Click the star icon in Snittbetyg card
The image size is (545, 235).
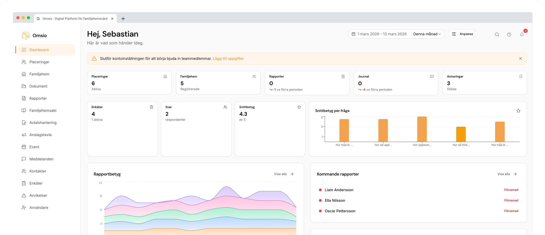[299, 107]
